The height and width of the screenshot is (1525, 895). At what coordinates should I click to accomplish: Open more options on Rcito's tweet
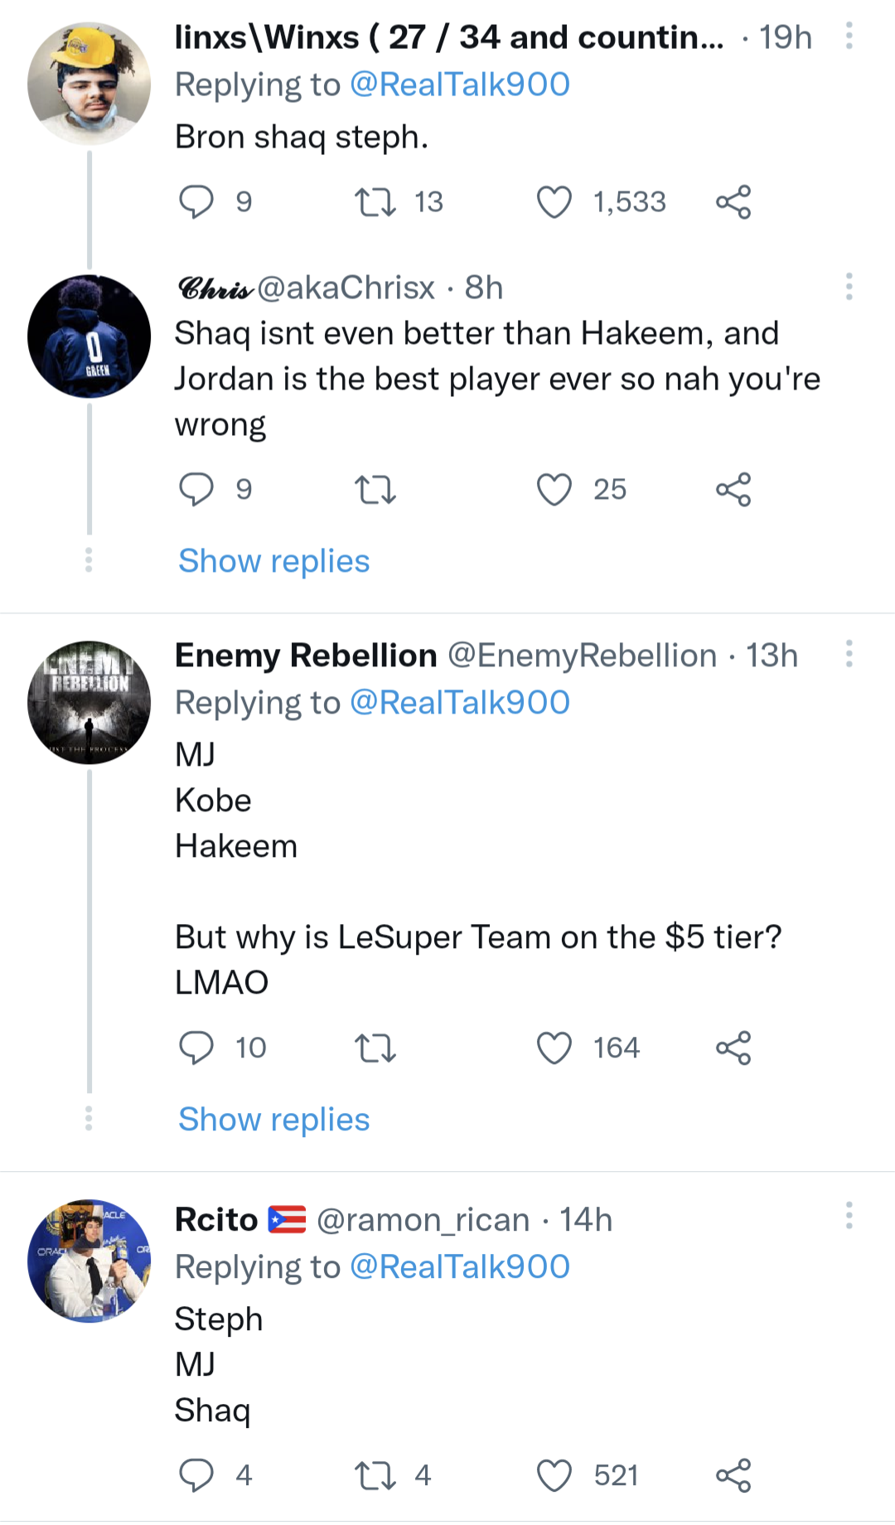(x=849, y=1215)
